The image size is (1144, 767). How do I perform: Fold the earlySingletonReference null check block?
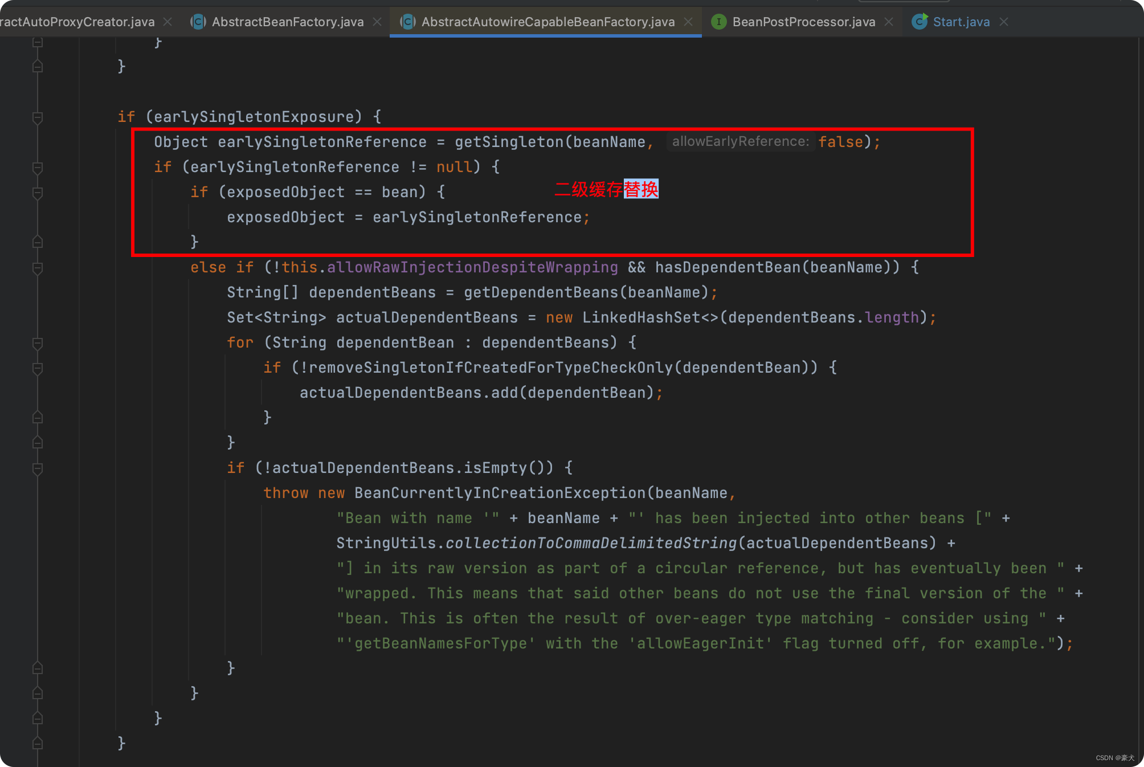tap(38, 168)
